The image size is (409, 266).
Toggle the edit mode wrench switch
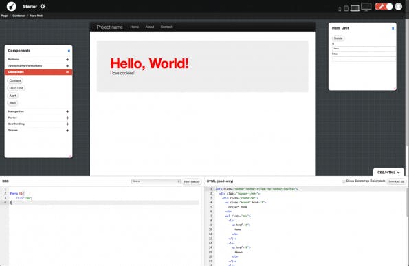(384, 6)
